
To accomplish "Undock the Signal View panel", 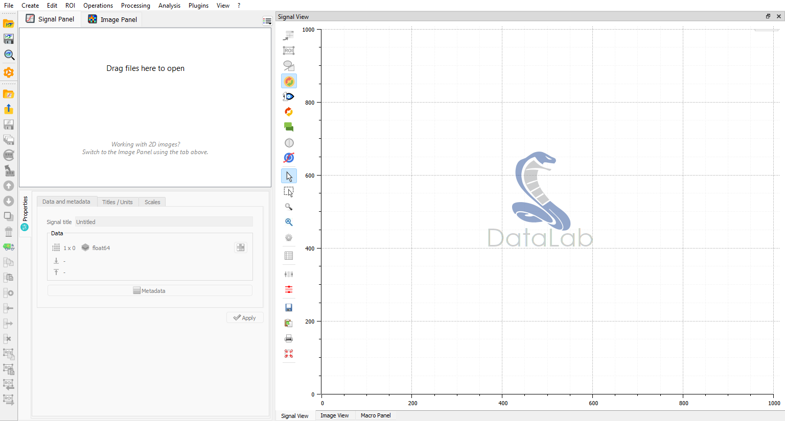I will pos(768,16).
